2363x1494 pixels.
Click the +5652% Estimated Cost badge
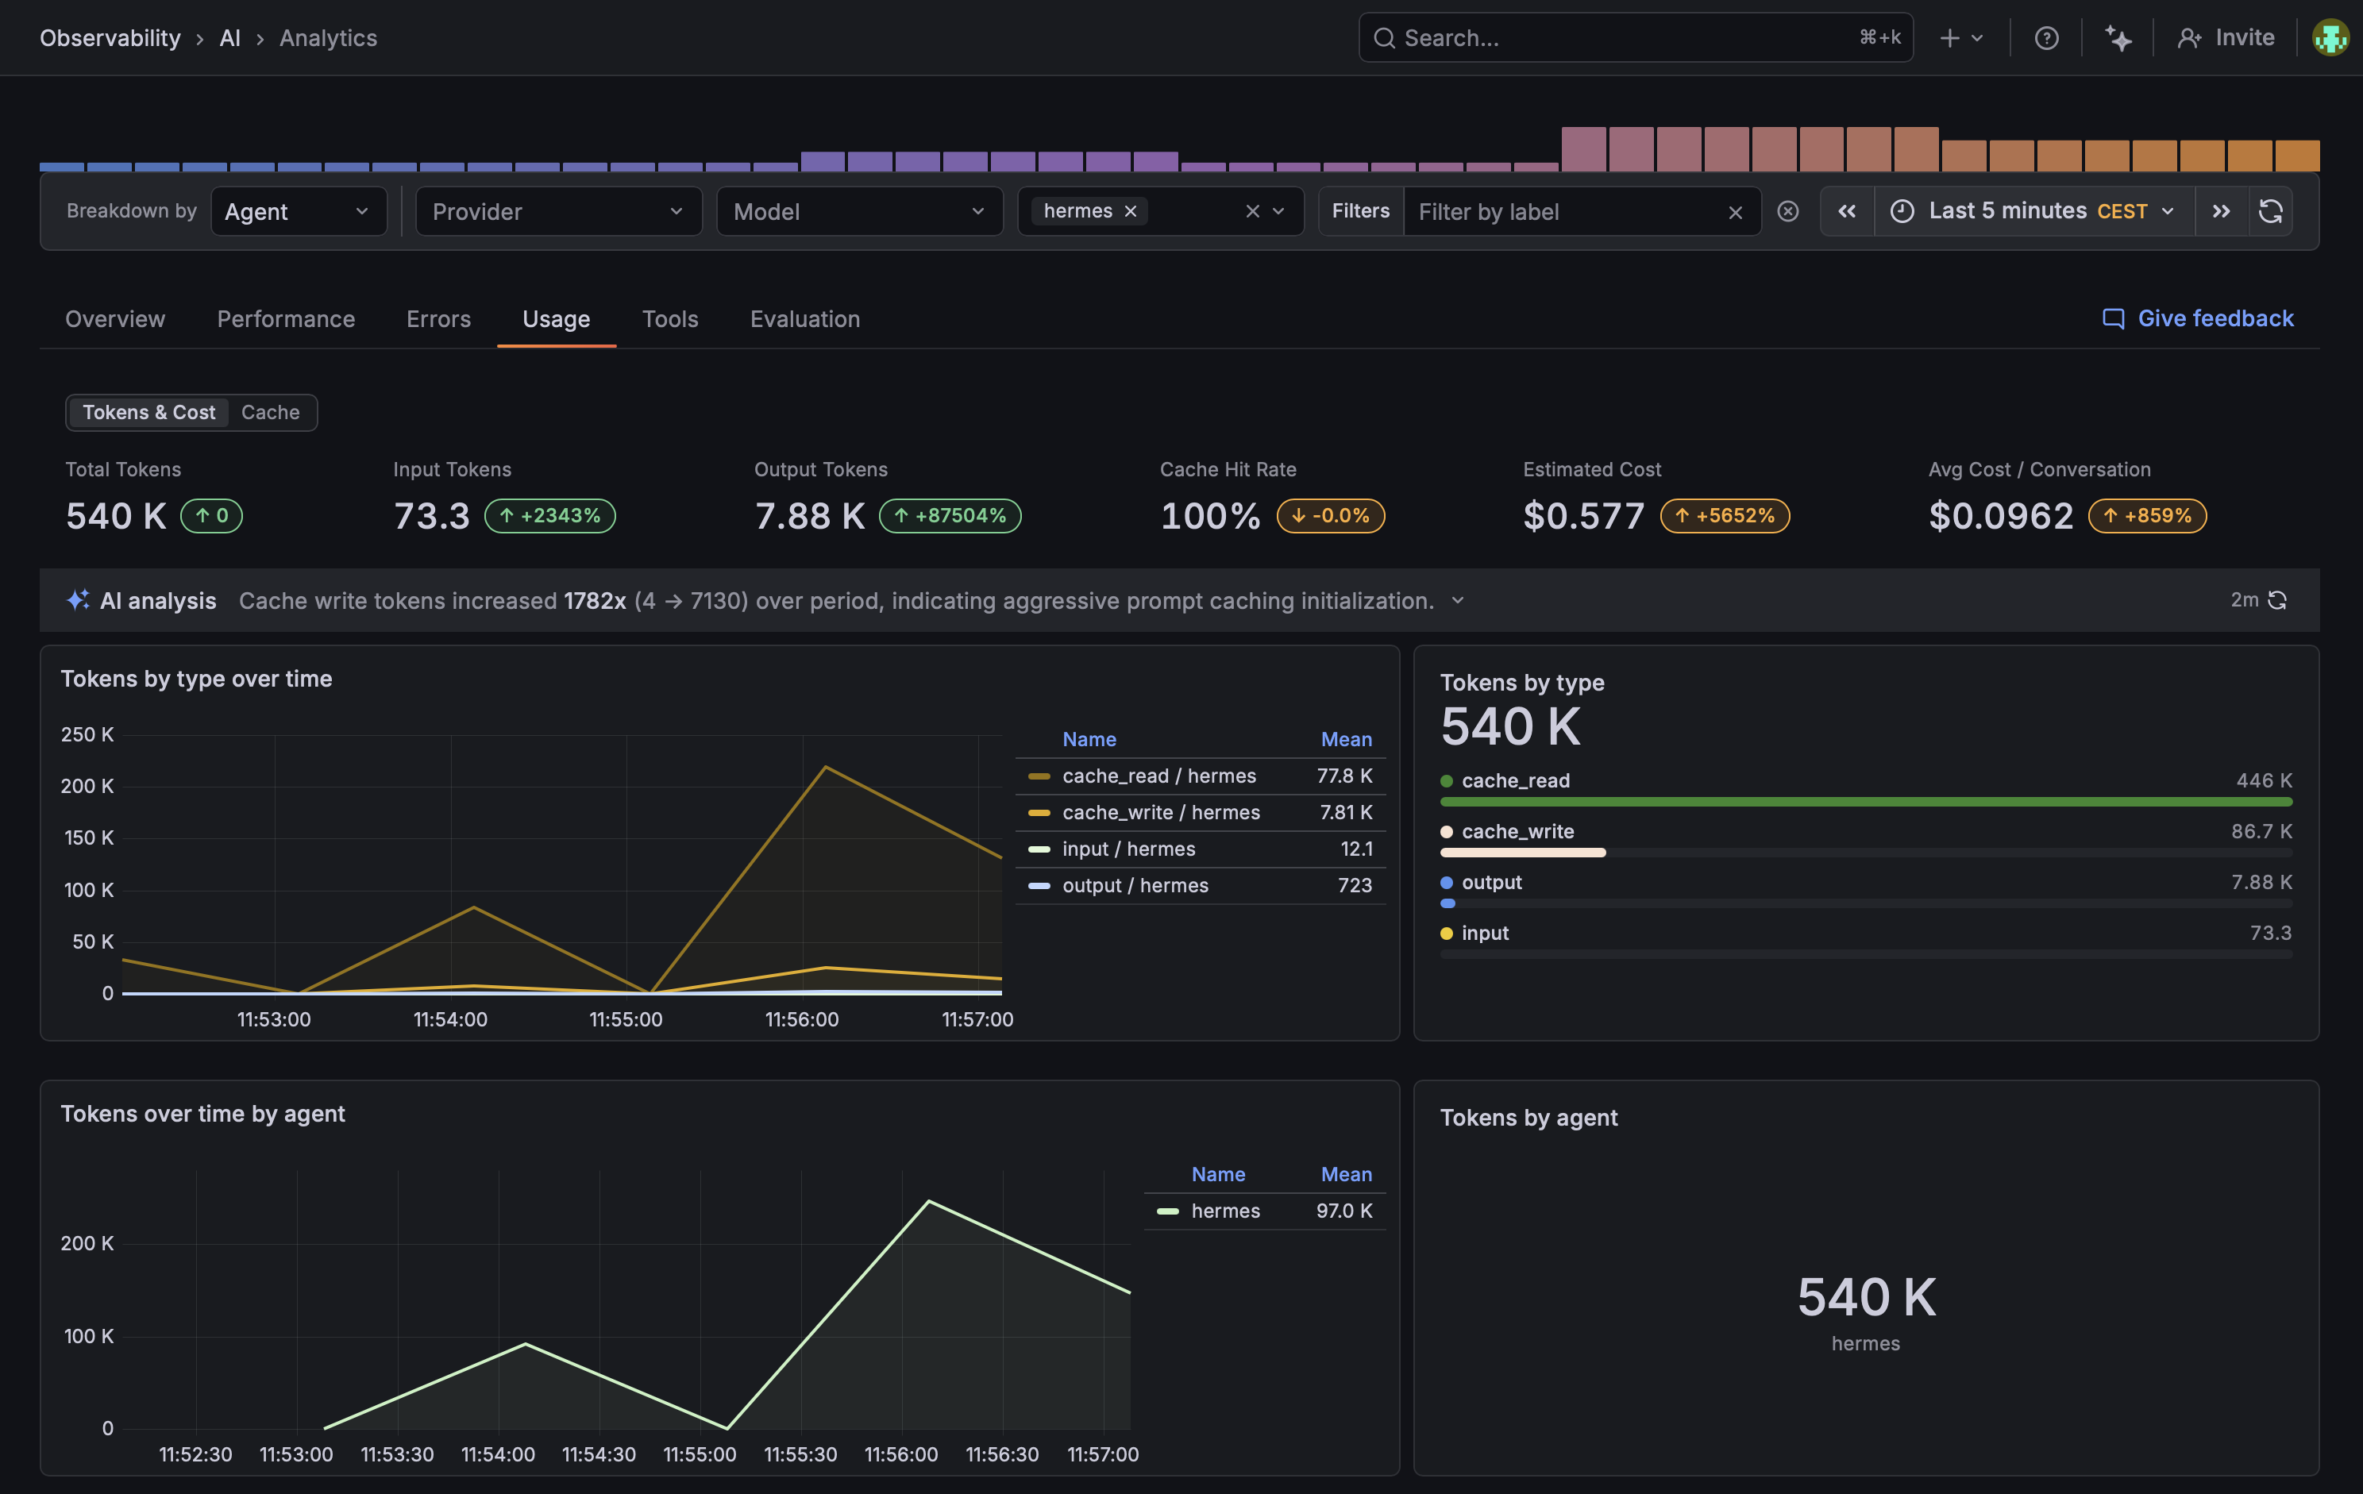click(x=1725, y=516)
